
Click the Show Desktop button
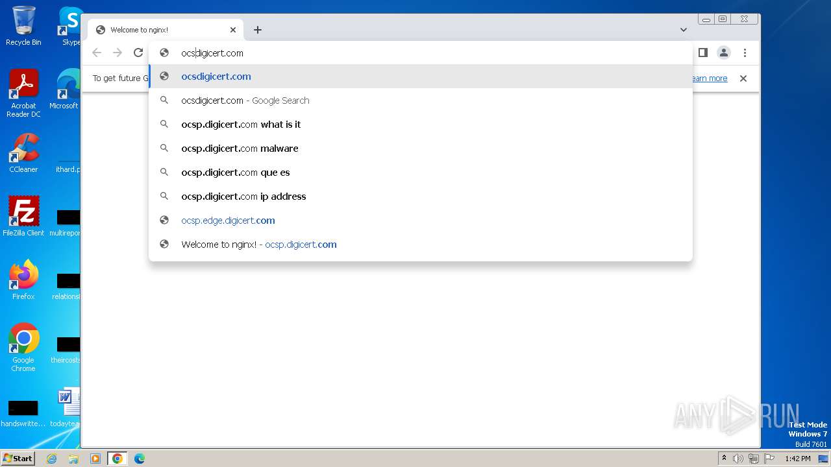(823, 459)
